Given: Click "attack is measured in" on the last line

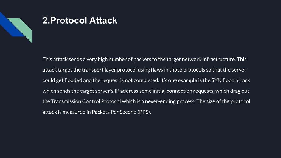Looking at the screenshot, I should pyautogui.click(x=66, y=112).
